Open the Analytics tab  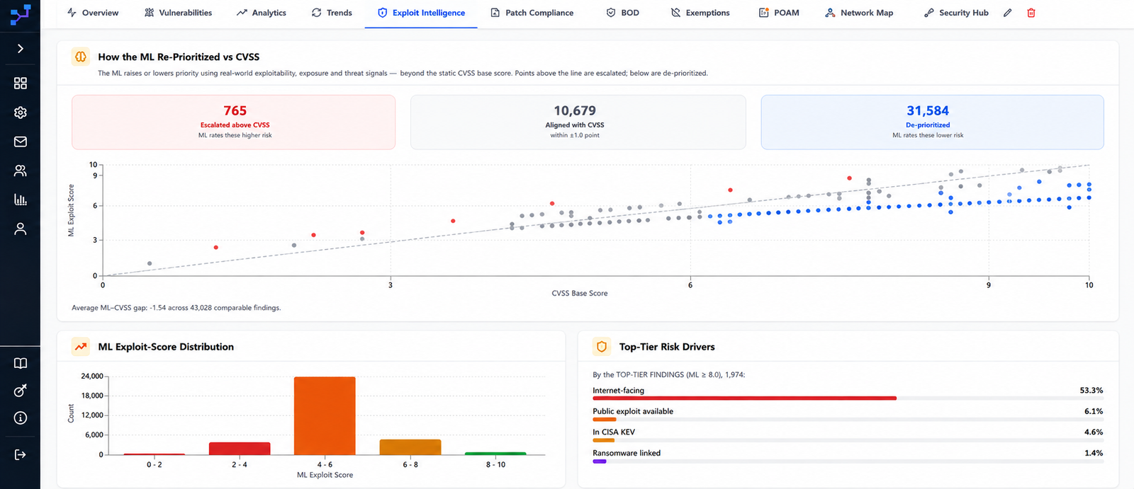[262, 13]
